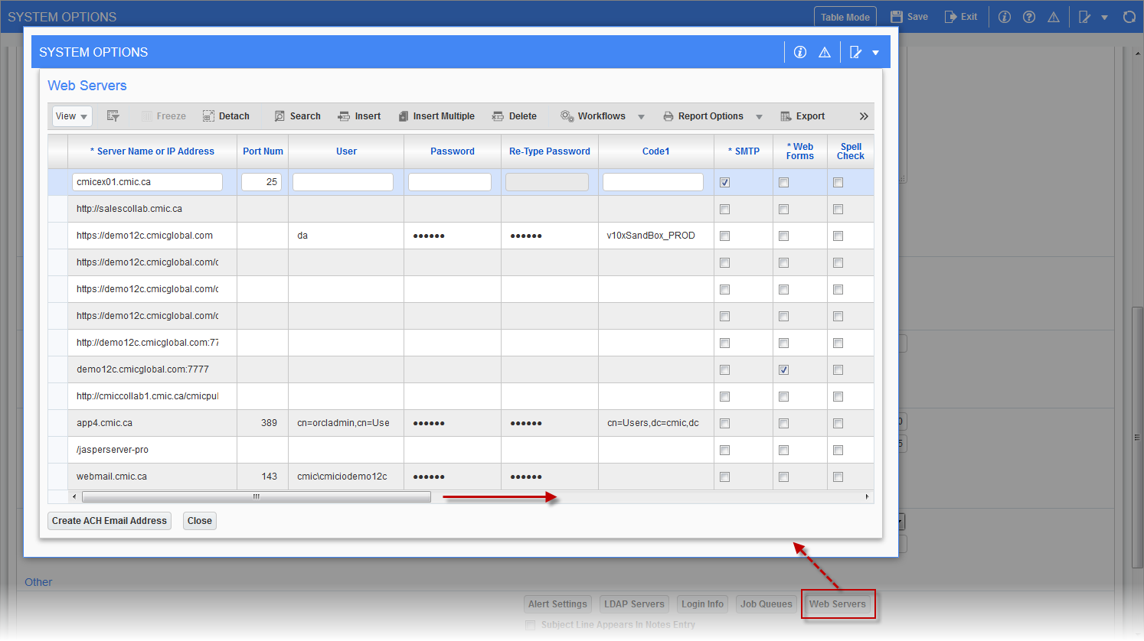Click Search in the Web Servers toolbar

tap(298, 116)
